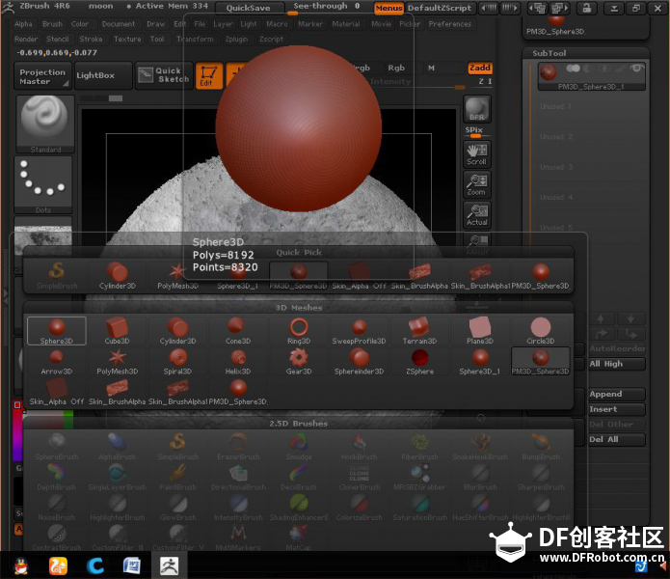Screen dimensions: 670x579
Task: Click the Del All button
Action: point(617,440)
